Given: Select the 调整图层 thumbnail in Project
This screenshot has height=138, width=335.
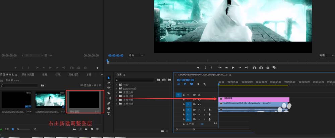Looking at the screenshot, I should [84, 100].
